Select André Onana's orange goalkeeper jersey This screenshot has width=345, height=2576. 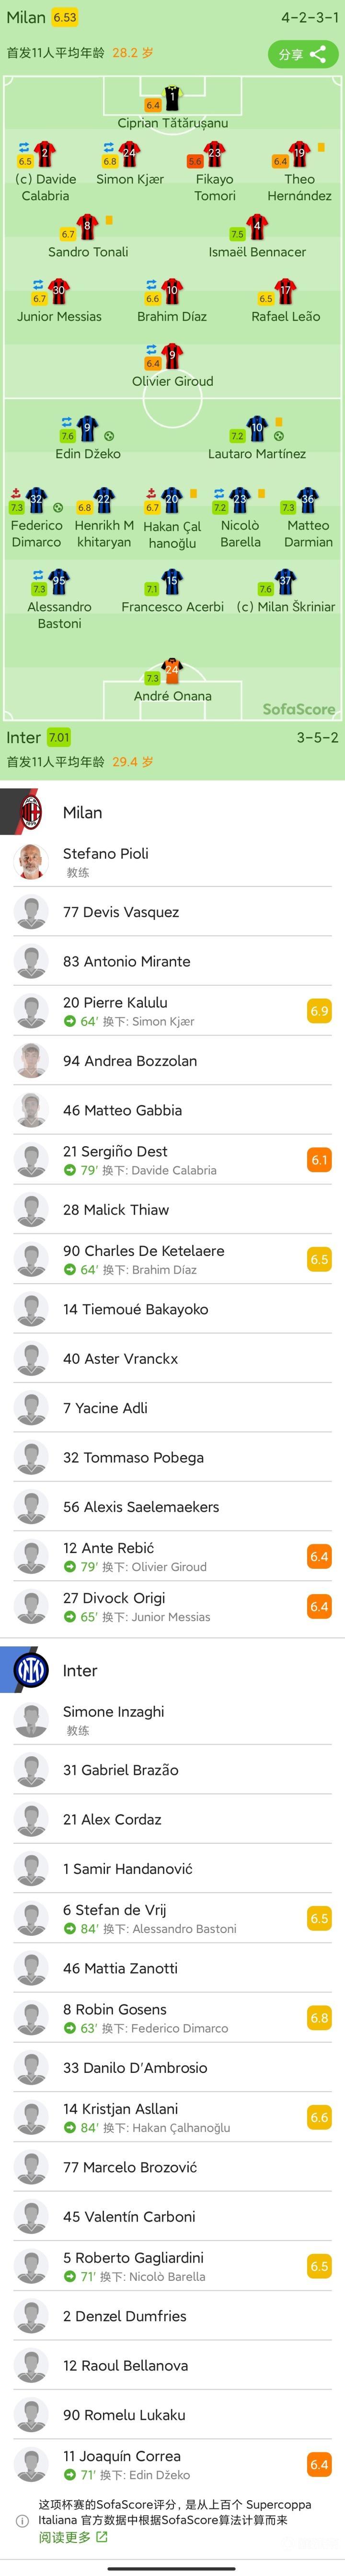tap(172, 671)
